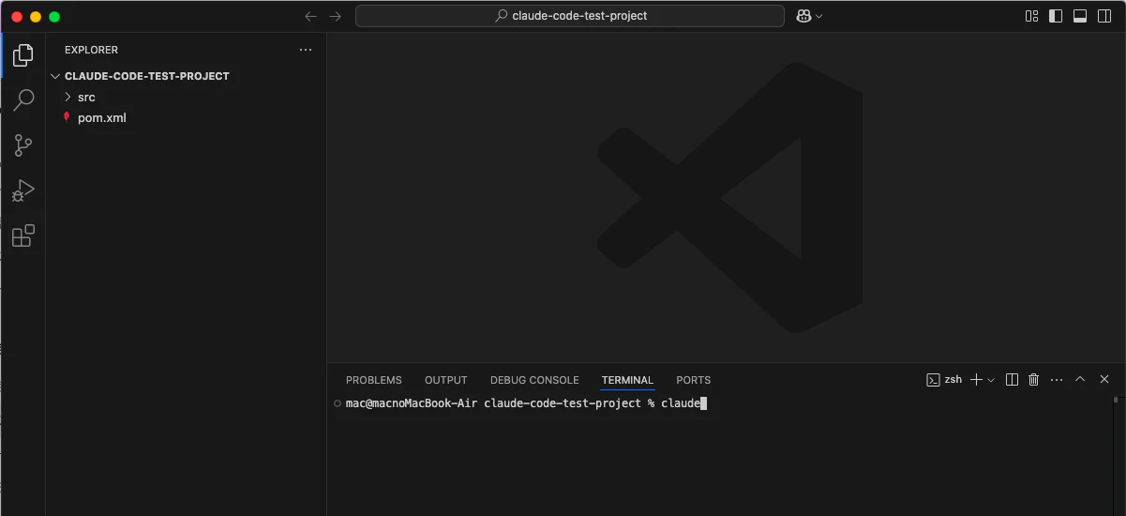The width and height of the screenshot is (1126, 516).
Task: Switch to the PROBLEMS tab
Action: coord(374,380)
